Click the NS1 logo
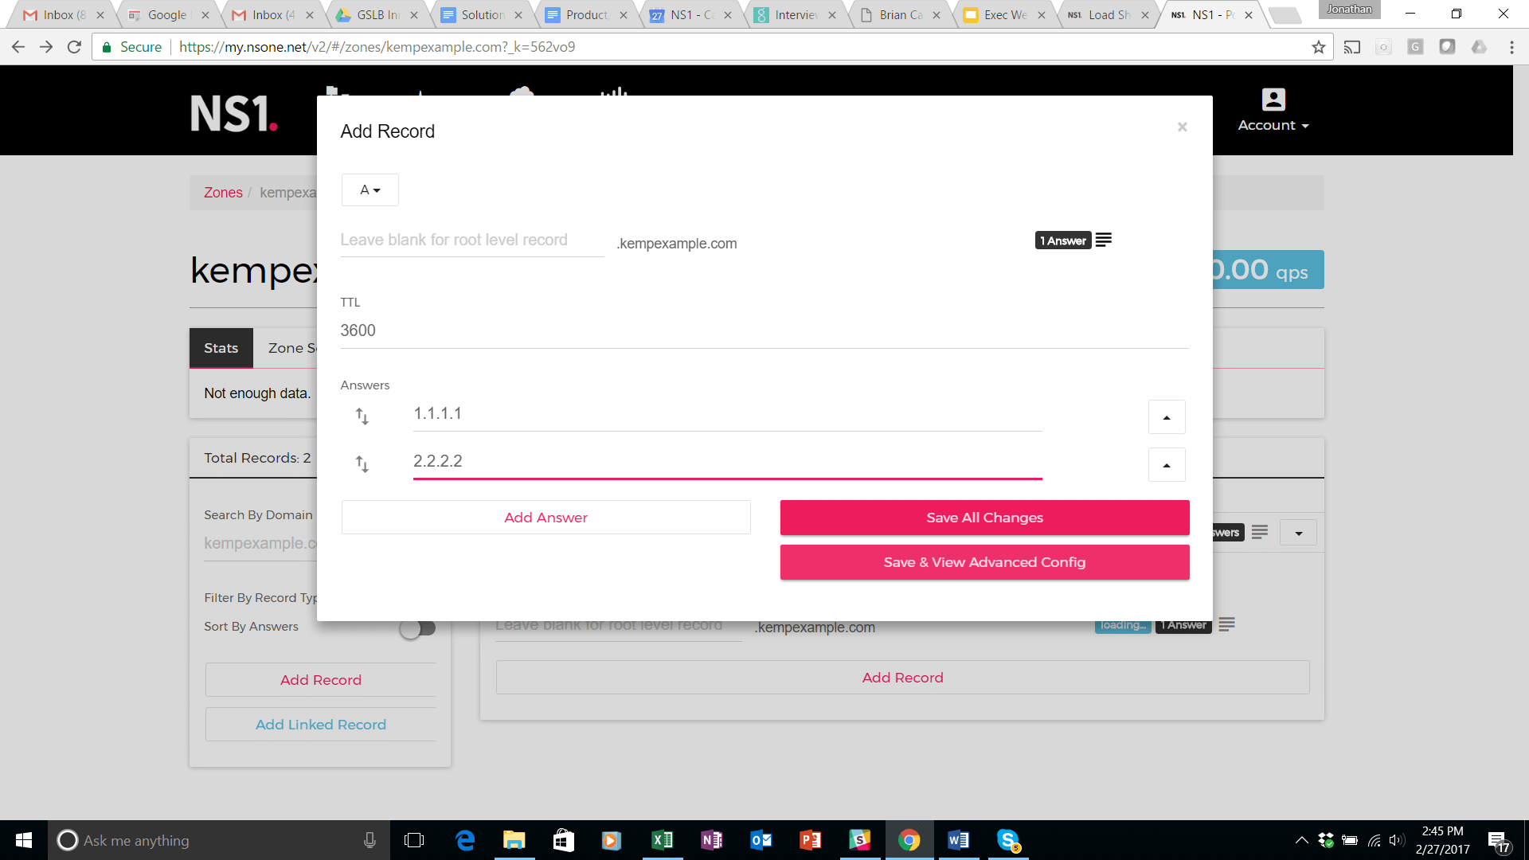 233,114
